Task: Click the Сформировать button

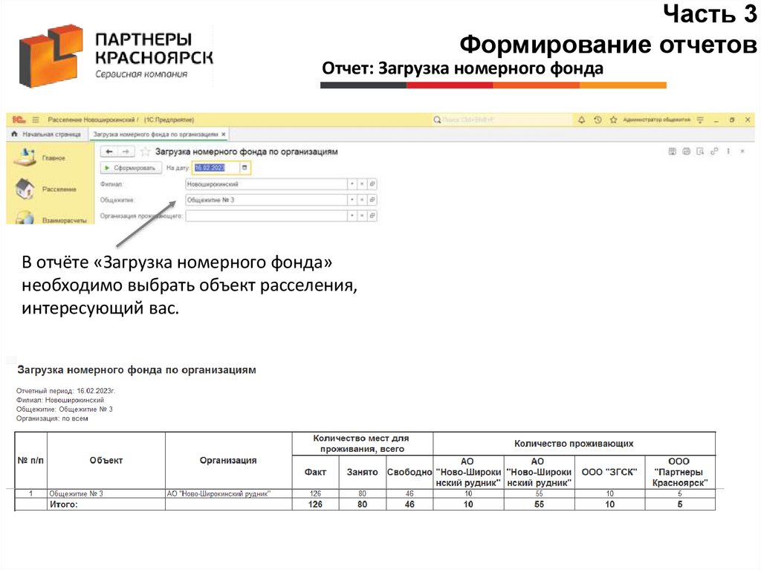Action: click(x=131, y=167)
